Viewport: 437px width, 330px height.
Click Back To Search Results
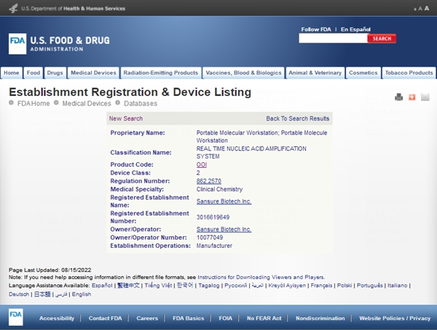[297, 118]
